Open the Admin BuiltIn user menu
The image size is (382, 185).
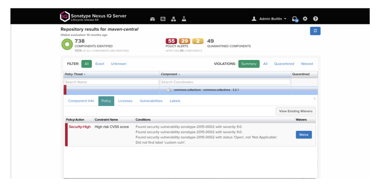[x=269, y=19]
